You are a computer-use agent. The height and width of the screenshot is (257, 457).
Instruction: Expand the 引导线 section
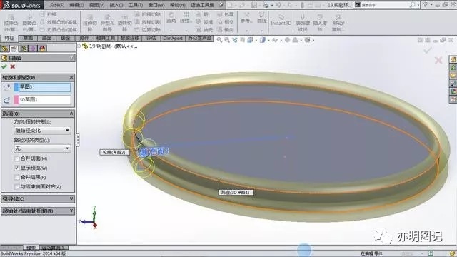coord(71,198)
